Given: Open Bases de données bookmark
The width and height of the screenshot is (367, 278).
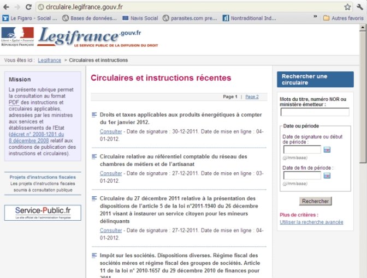Looking at the screenshot, I should [90, 18].
